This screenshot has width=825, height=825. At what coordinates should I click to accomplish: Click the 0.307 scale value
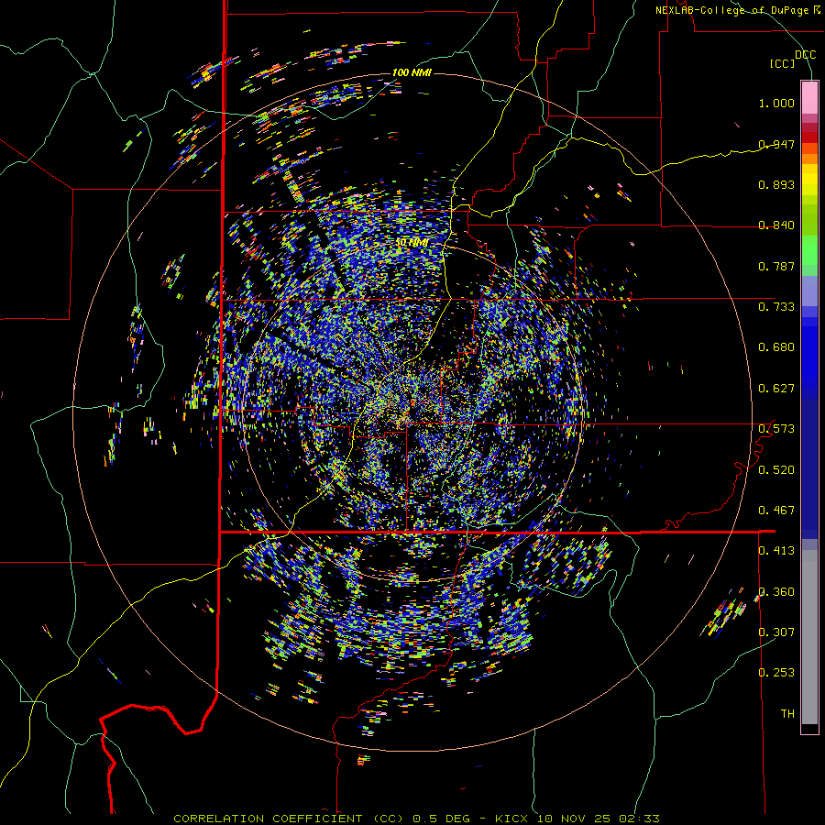point(776,632)
